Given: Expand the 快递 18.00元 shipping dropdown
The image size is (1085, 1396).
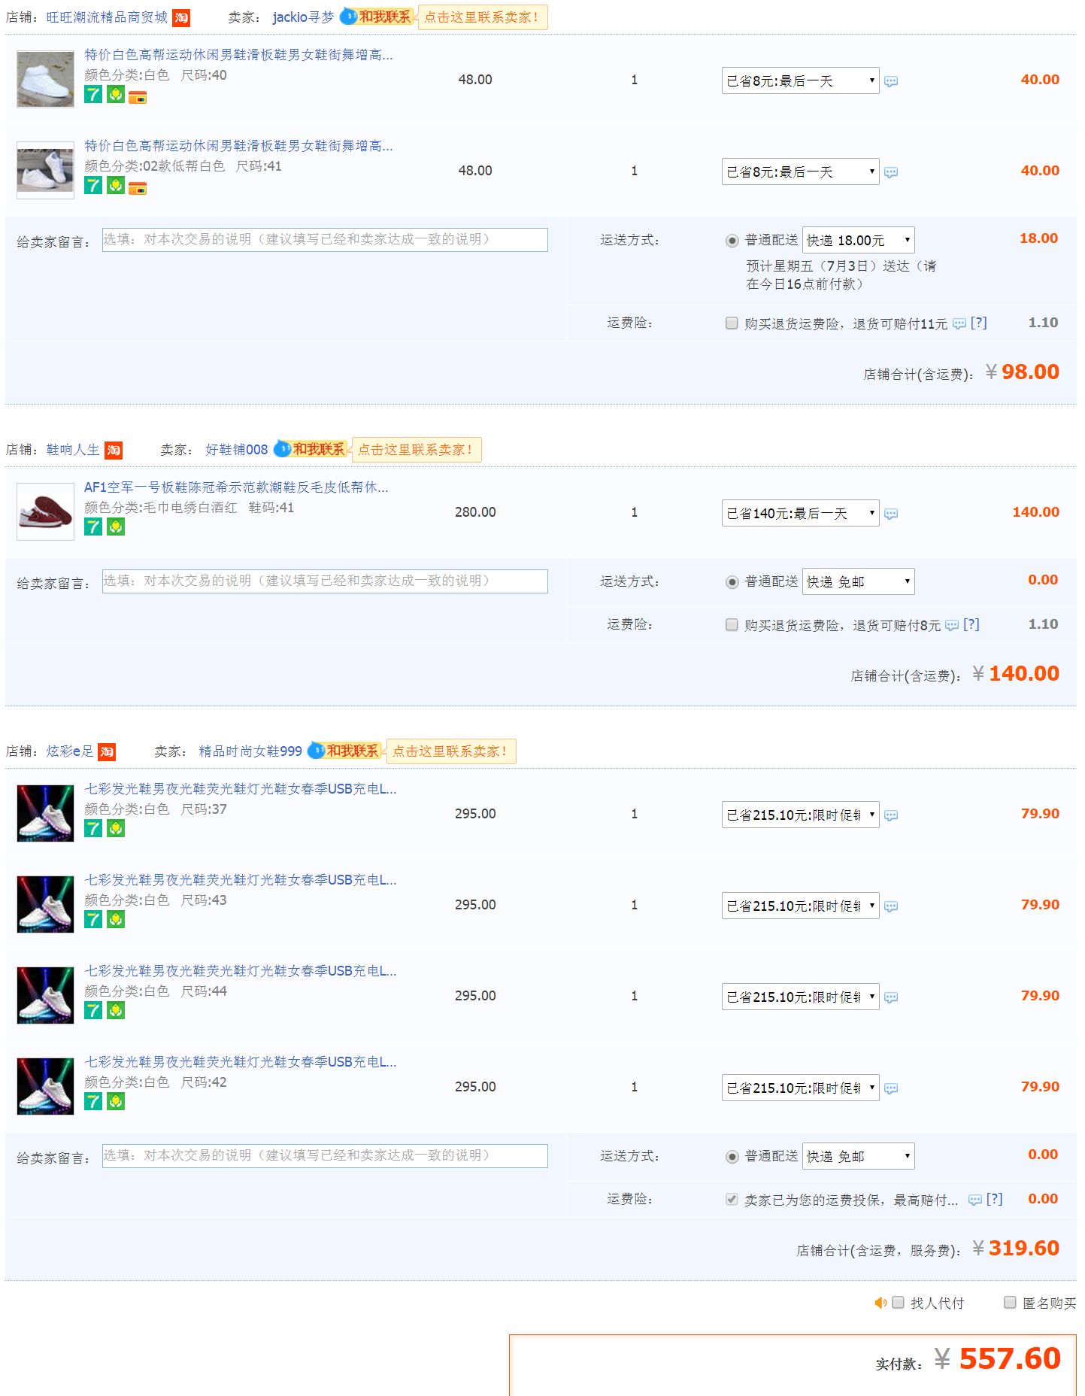Looking at the screenshot, I should coord(859,240).
